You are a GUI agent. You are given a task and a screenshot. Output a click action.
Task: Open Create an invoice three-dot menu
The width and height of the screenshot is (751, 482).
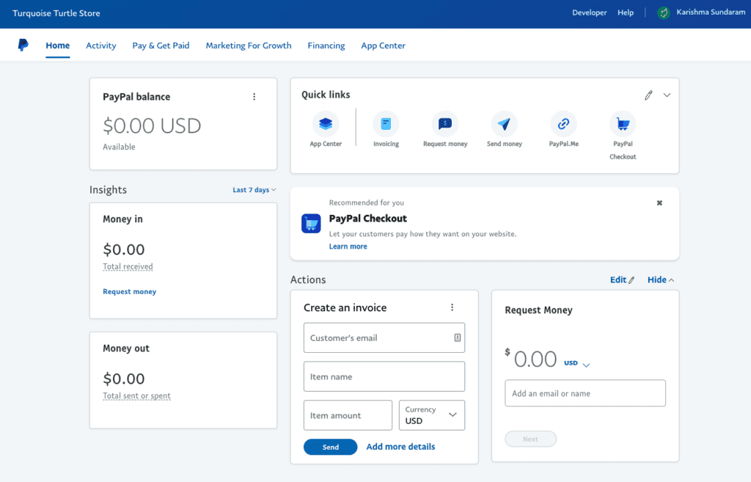452,307
